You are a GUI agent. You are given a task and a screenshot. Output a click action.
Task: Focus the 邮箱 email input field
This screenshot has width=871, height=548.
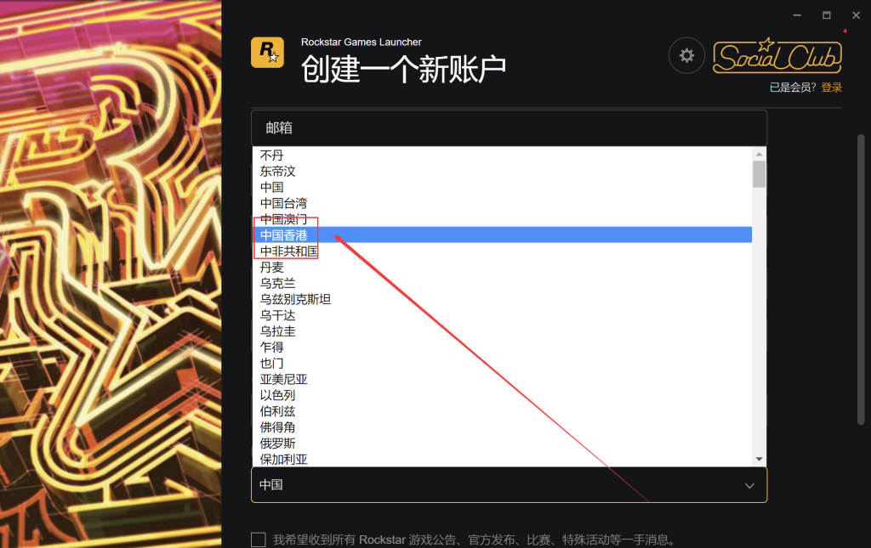coord(509,128)
